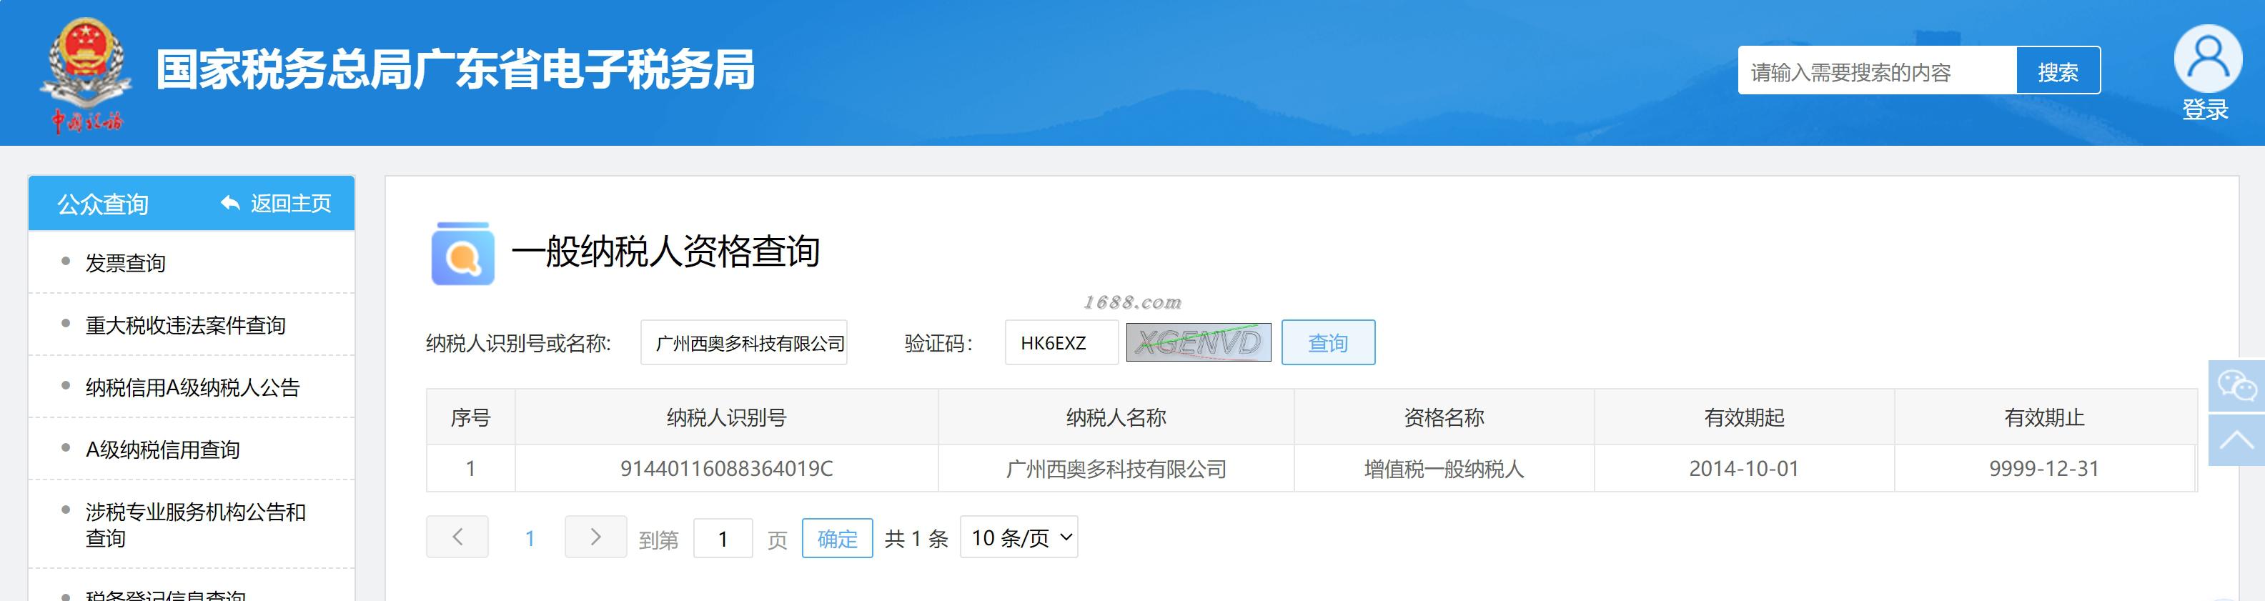Click the 一般纳税人资格查询 page heading
Viewport: 2265px width, 601px height.
coord(665,252)
